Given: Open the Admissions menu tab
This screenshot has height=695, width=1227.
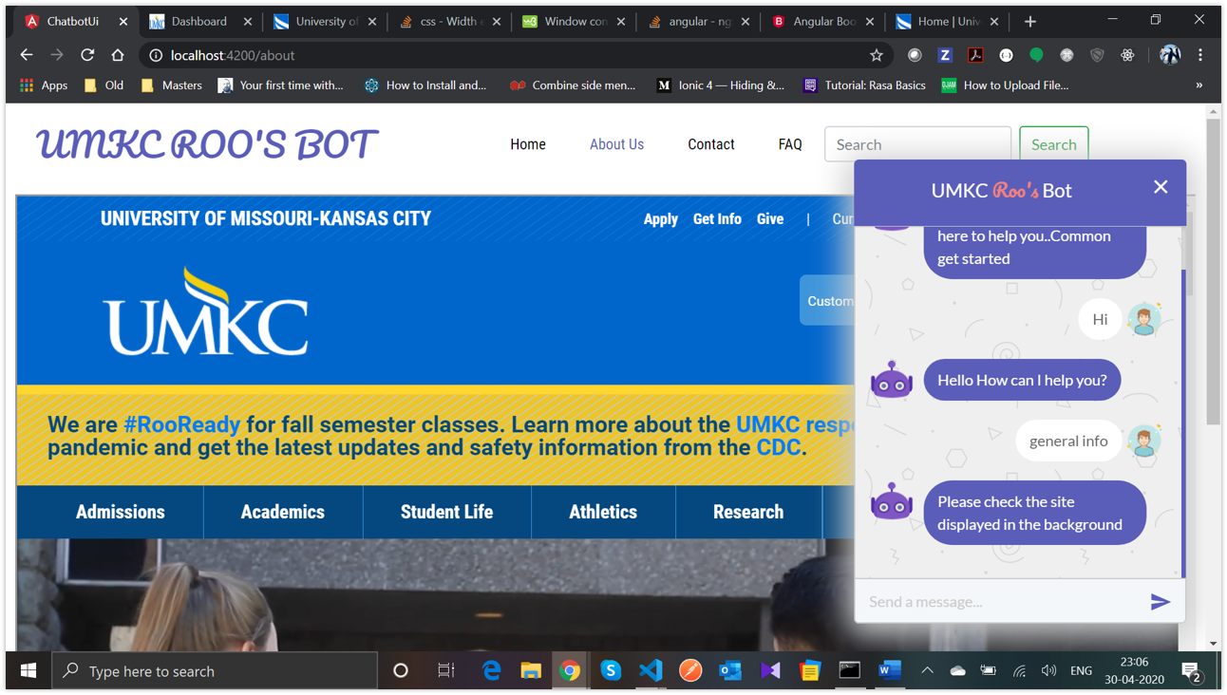Looking at the screenshot, I should tap(121, 512).
